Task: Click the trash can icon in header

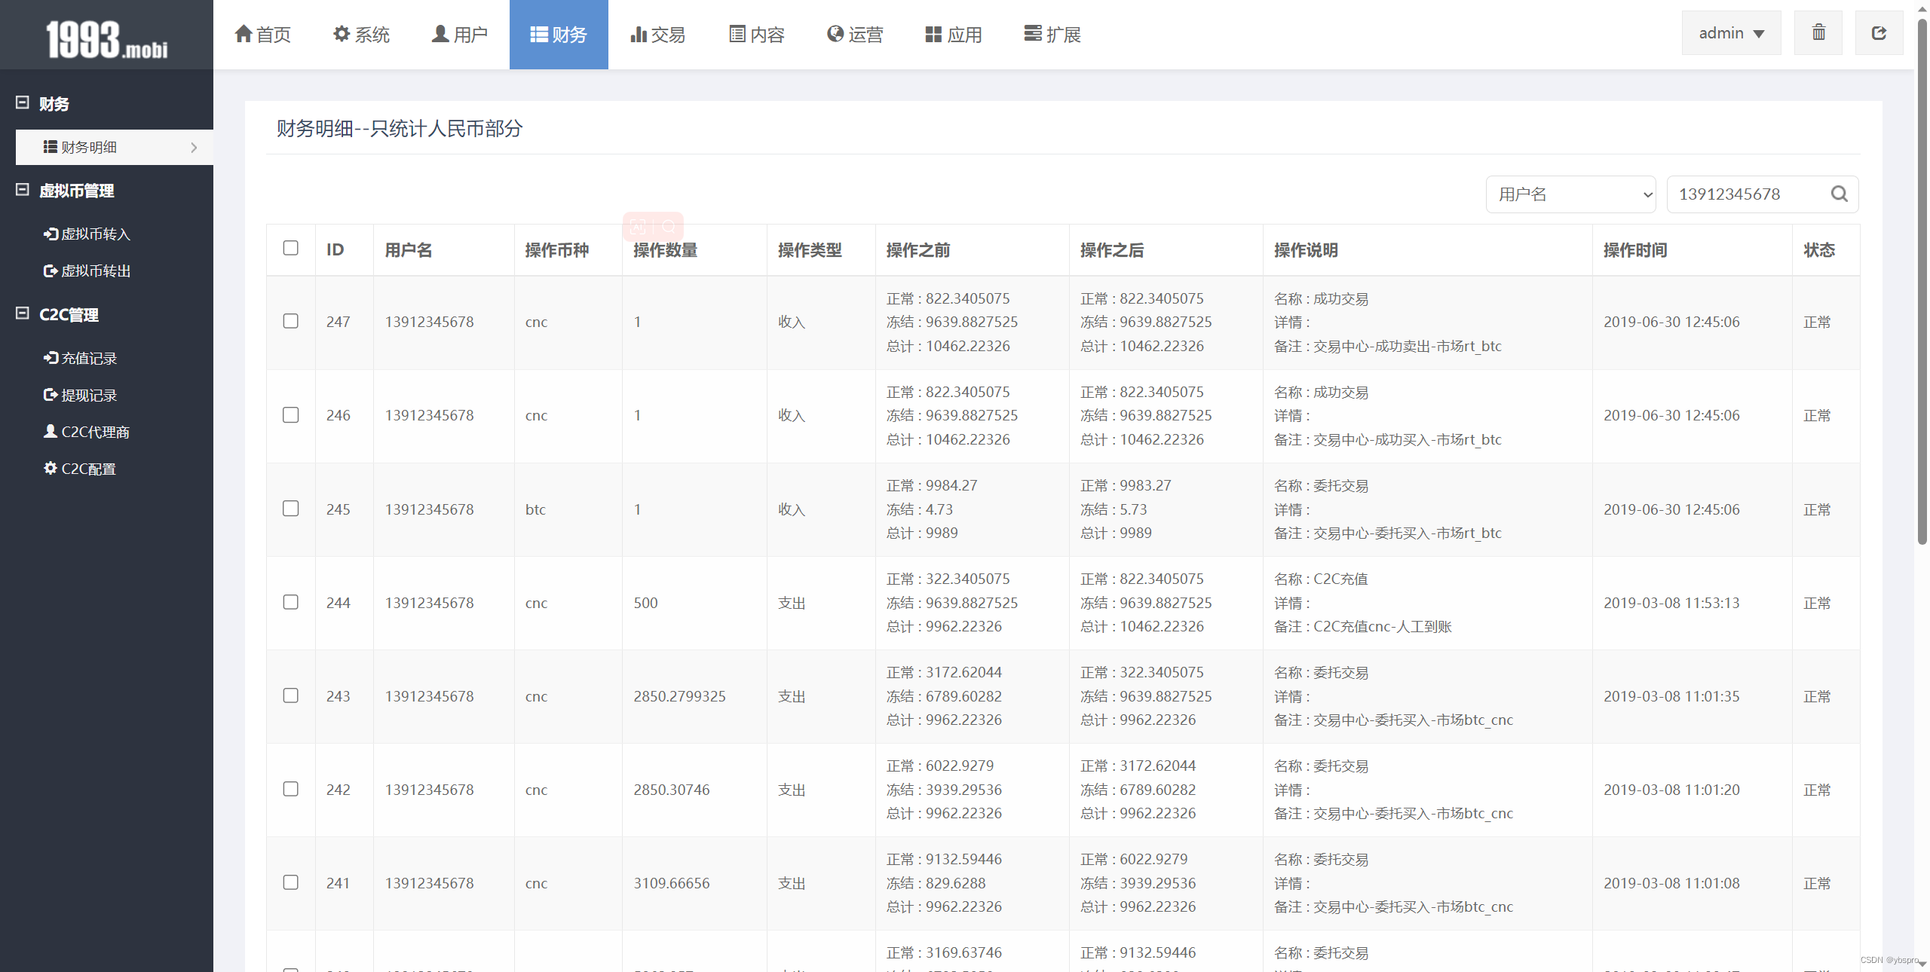Action: [x=1818, y=33]
